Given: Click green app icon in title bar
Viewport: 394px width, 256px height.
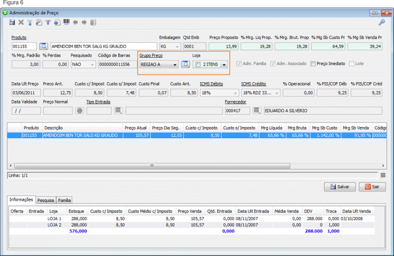Looking at the screenshot, I should point(5,12).
